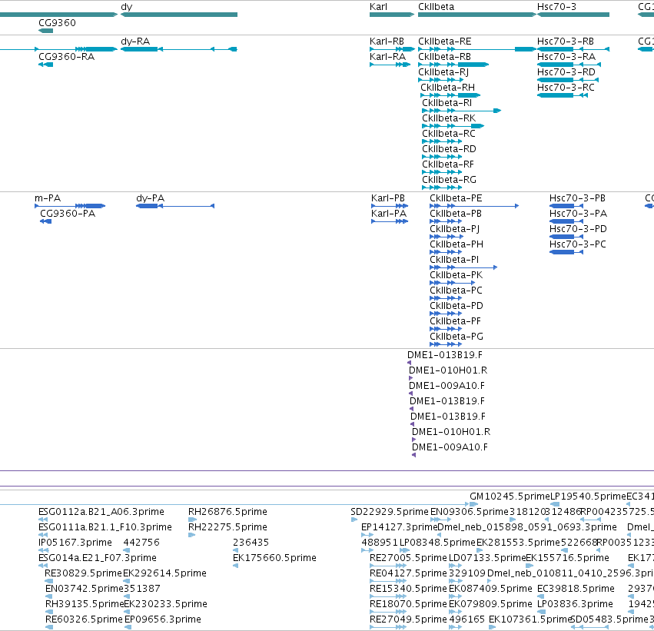The width and height of the screenshot is (654, 631).
Task: Select the CkIIbeta-RG transcript
Action: [450, 180]
